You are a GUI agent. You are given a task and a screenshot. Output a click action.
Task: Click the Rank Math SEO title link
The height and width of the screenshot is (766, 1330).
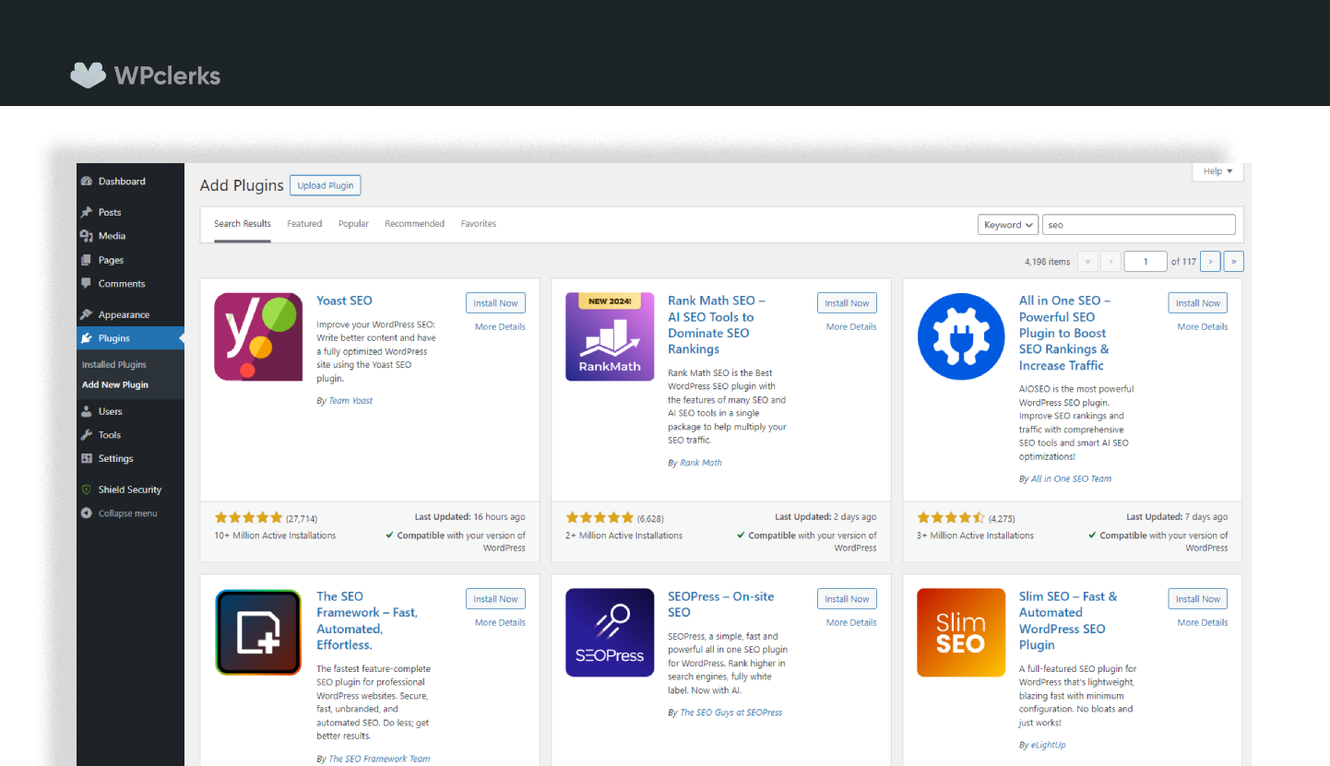717,325
